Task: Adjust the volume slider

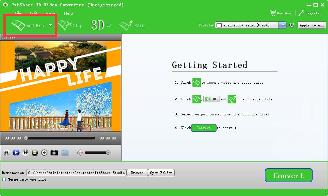Action: pyautogui.click(x=98, y=153)
